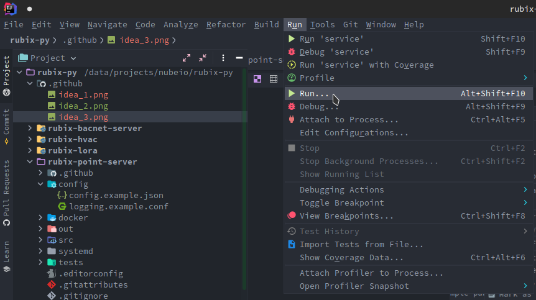Open the Commit sidebar tab
This screenshot has width=536, height=300.
[6, 127]
